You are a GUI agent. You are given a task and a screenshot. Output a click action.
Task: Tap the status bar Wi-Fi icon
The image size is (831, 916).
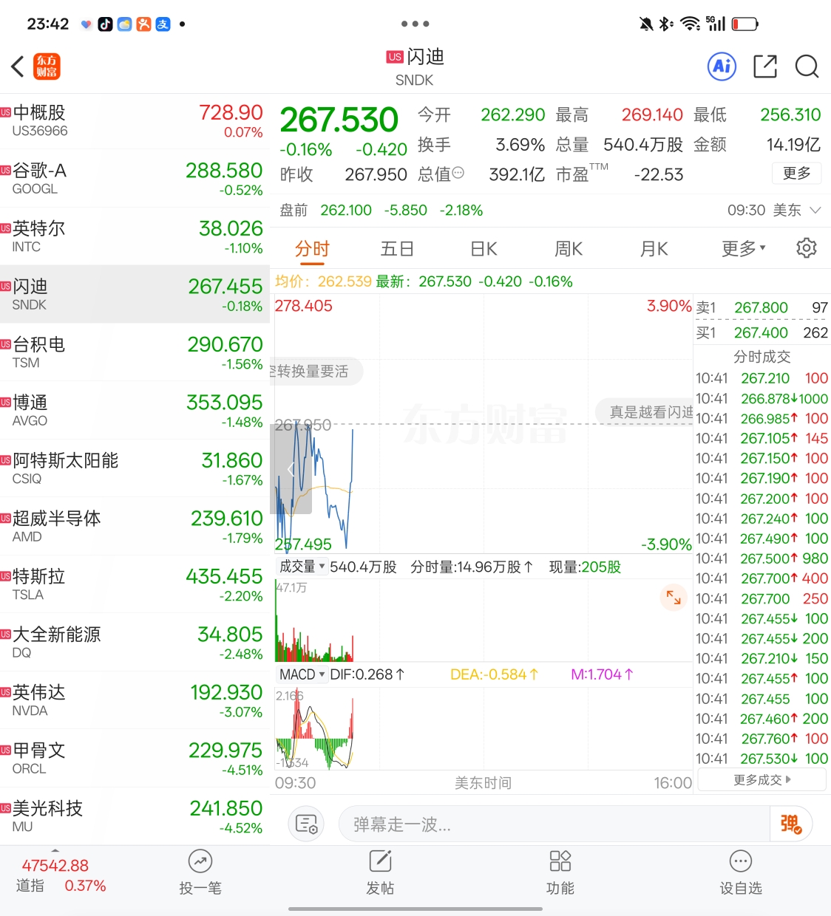pos(690,24)
